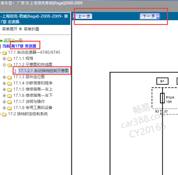Click the F1UA 15A fuse label
This screenshot has width=178, height=175.
pyautogui.click(x=170, y=100)
